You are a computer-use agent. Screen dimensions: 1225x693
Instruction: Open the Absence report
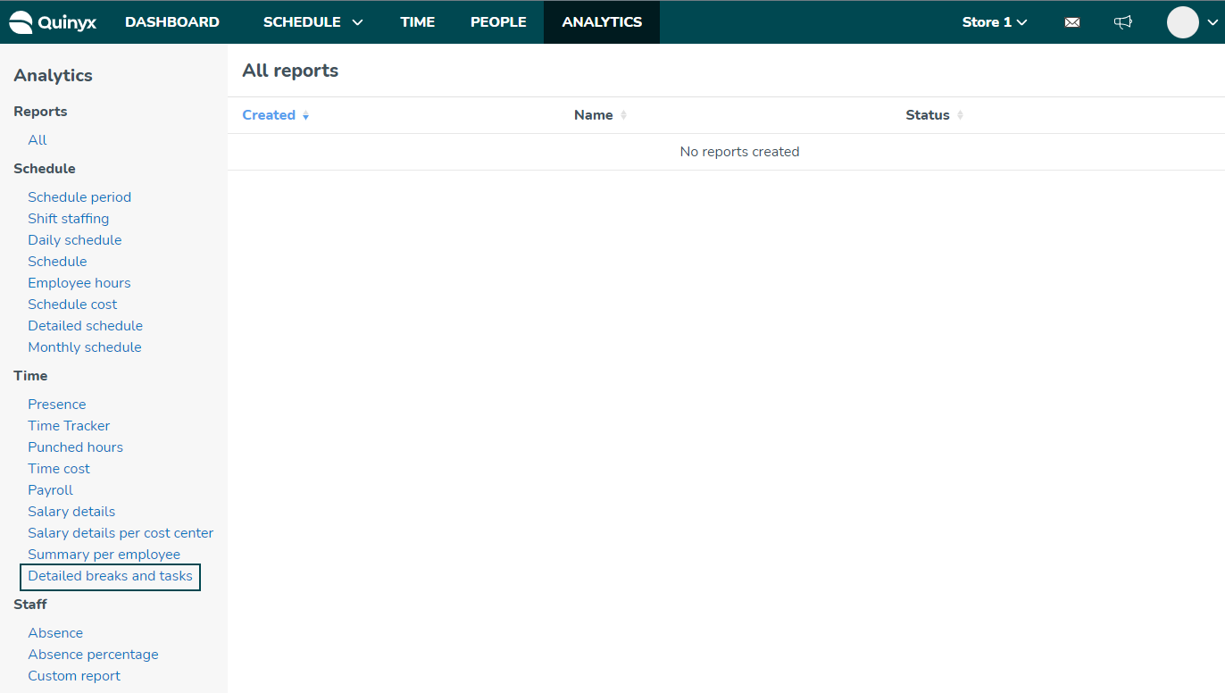(55, 633)
